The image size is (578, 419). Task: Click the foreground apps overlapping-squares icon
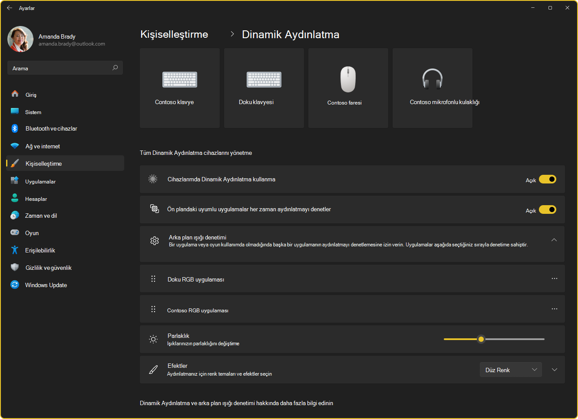(x=154, y=209)
